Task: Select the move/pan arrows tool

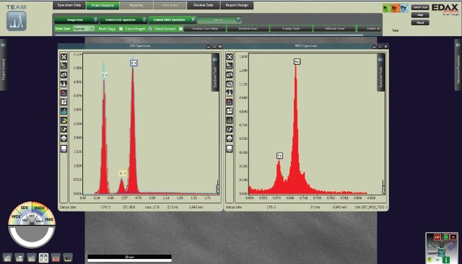Action: click(43, 258)
